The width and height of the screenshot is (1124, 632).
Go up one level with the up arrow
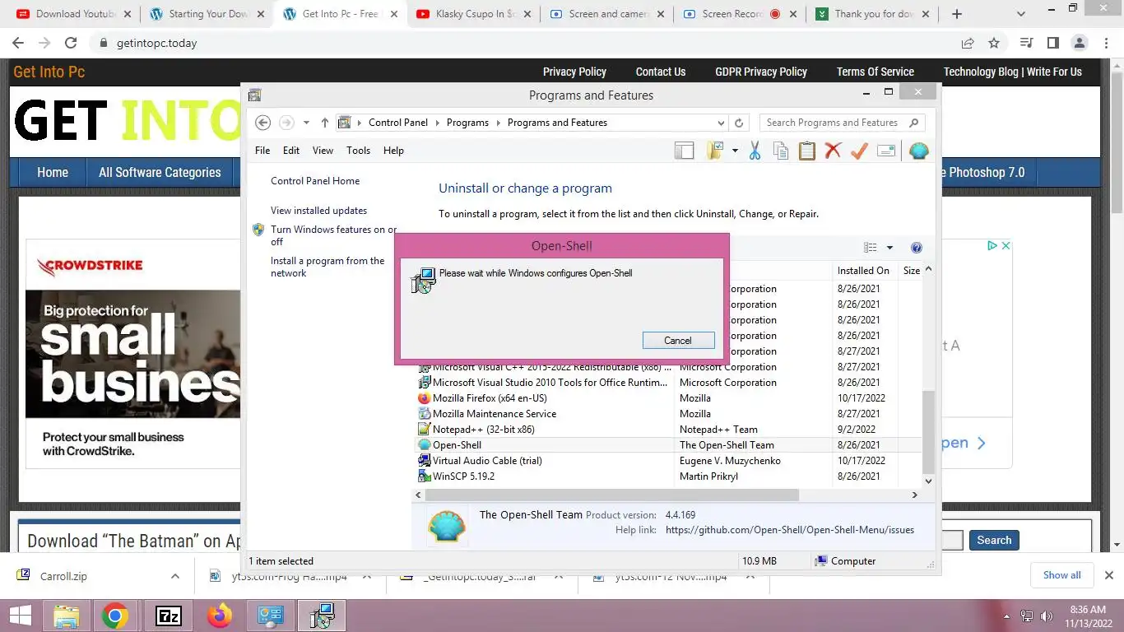325,123
